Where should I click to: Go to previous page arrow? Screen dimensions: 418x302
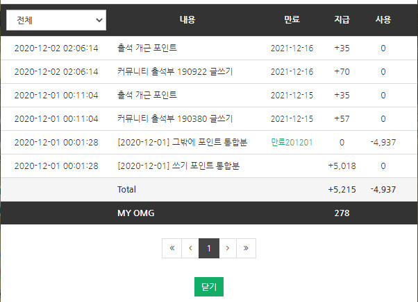(190, 248)
